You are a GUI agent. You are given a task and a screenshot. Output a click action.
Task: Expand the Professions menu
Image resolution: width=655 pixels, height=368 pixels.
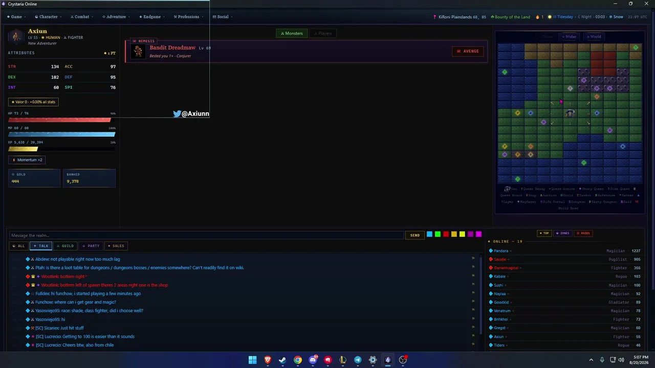(x=188, y=17)
